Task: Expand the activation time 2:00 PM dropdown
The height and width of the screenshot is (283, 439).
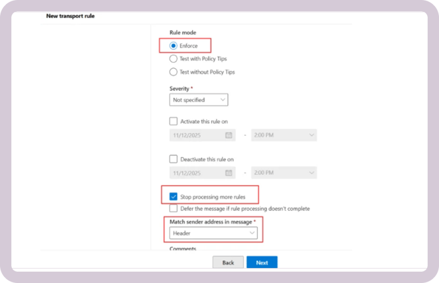Action: [x=284, y=135]
